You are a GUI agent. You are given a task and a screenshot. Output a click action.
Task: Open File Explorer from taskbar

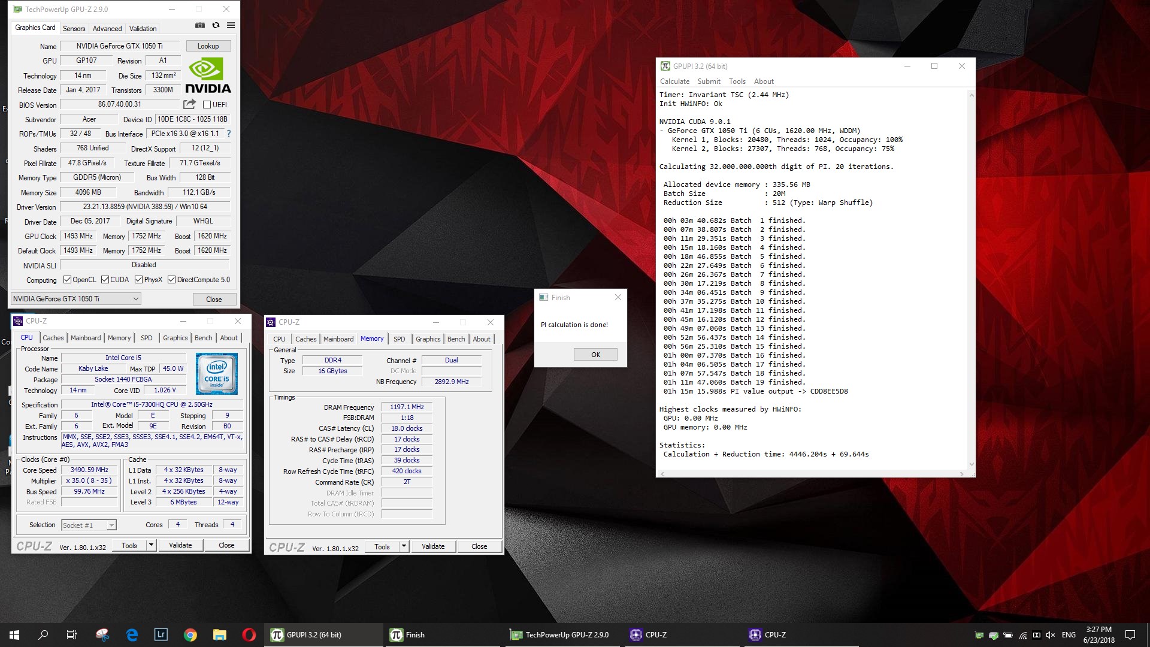tap(220, 635)
